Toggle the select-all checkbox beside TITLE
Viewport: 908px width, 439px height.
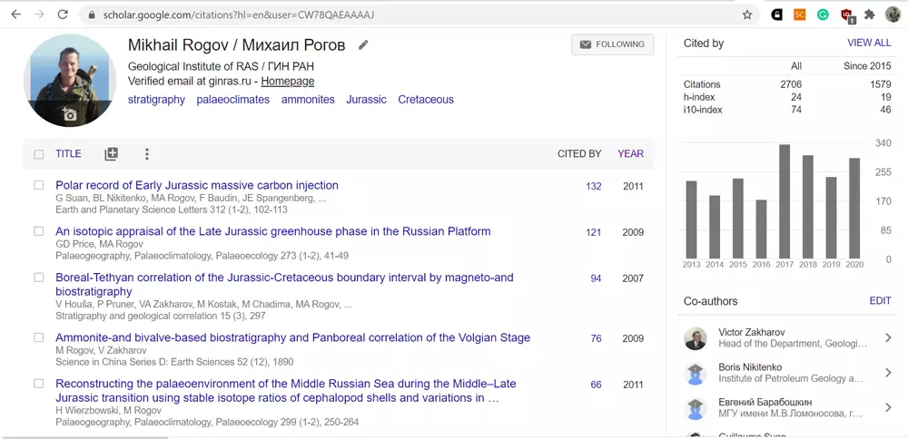click(39, 154)
